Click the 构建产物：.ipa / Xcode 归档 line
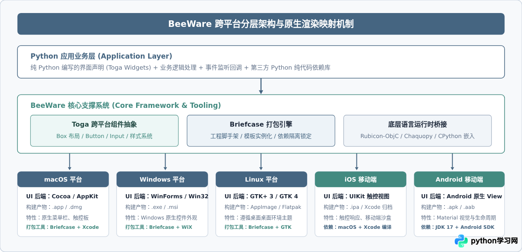Image resolution: width=522 pixels, height=252 pixels. pos(358,207)
